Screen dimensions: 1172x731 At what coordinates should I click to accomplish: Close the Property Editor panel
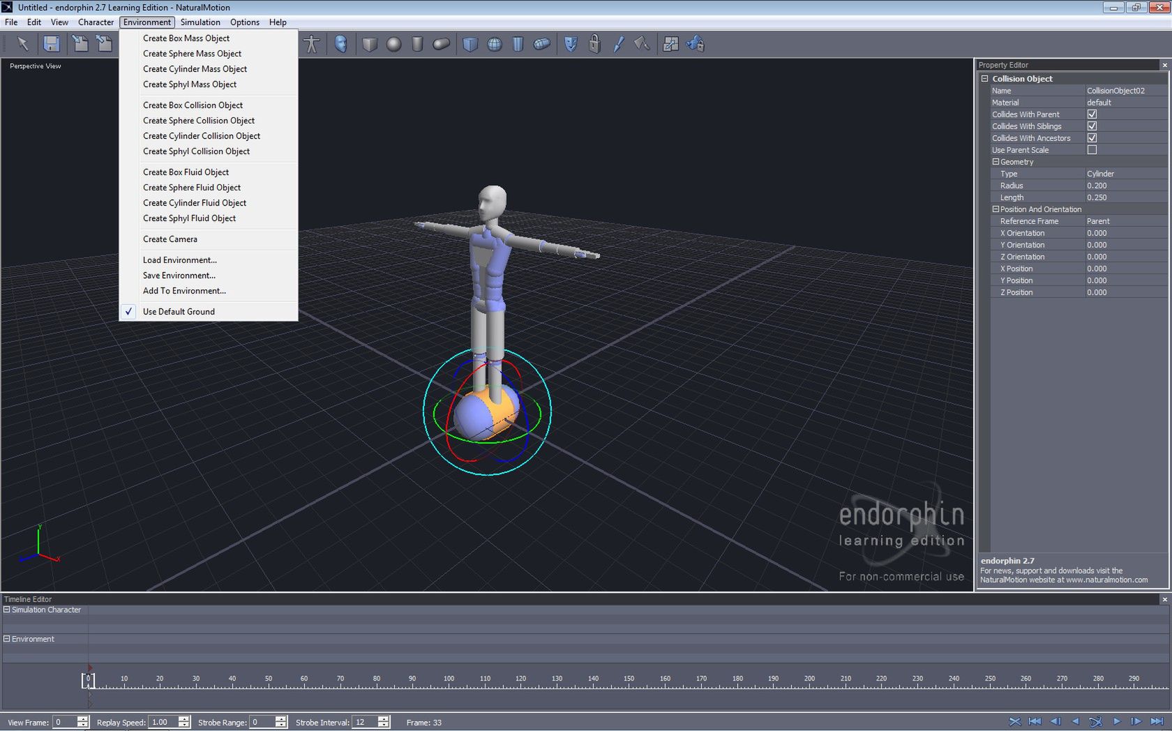click(1164, 65)
